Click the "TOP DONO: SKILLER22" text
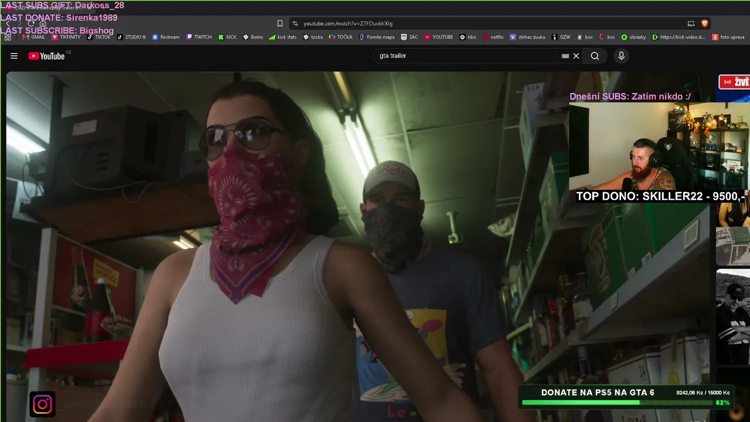This screenshot has width=750, height=422. [x=660, y=196]
